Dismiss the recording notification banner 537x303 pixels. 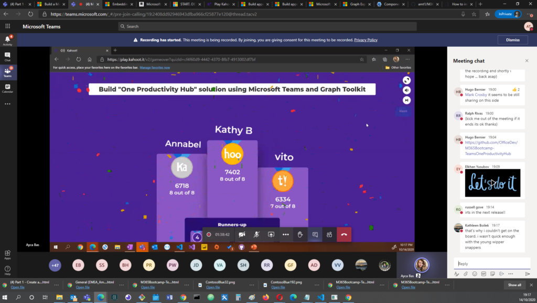512,40
